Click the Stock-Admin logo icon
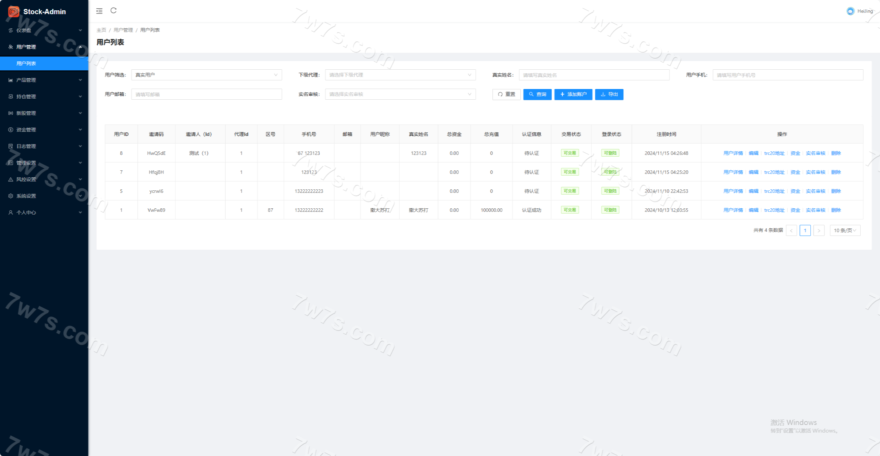The image size is (880, 456). coord(14,11)
